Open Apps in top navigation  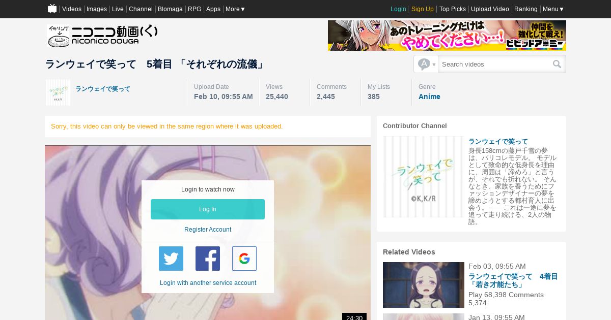[213, 9]
